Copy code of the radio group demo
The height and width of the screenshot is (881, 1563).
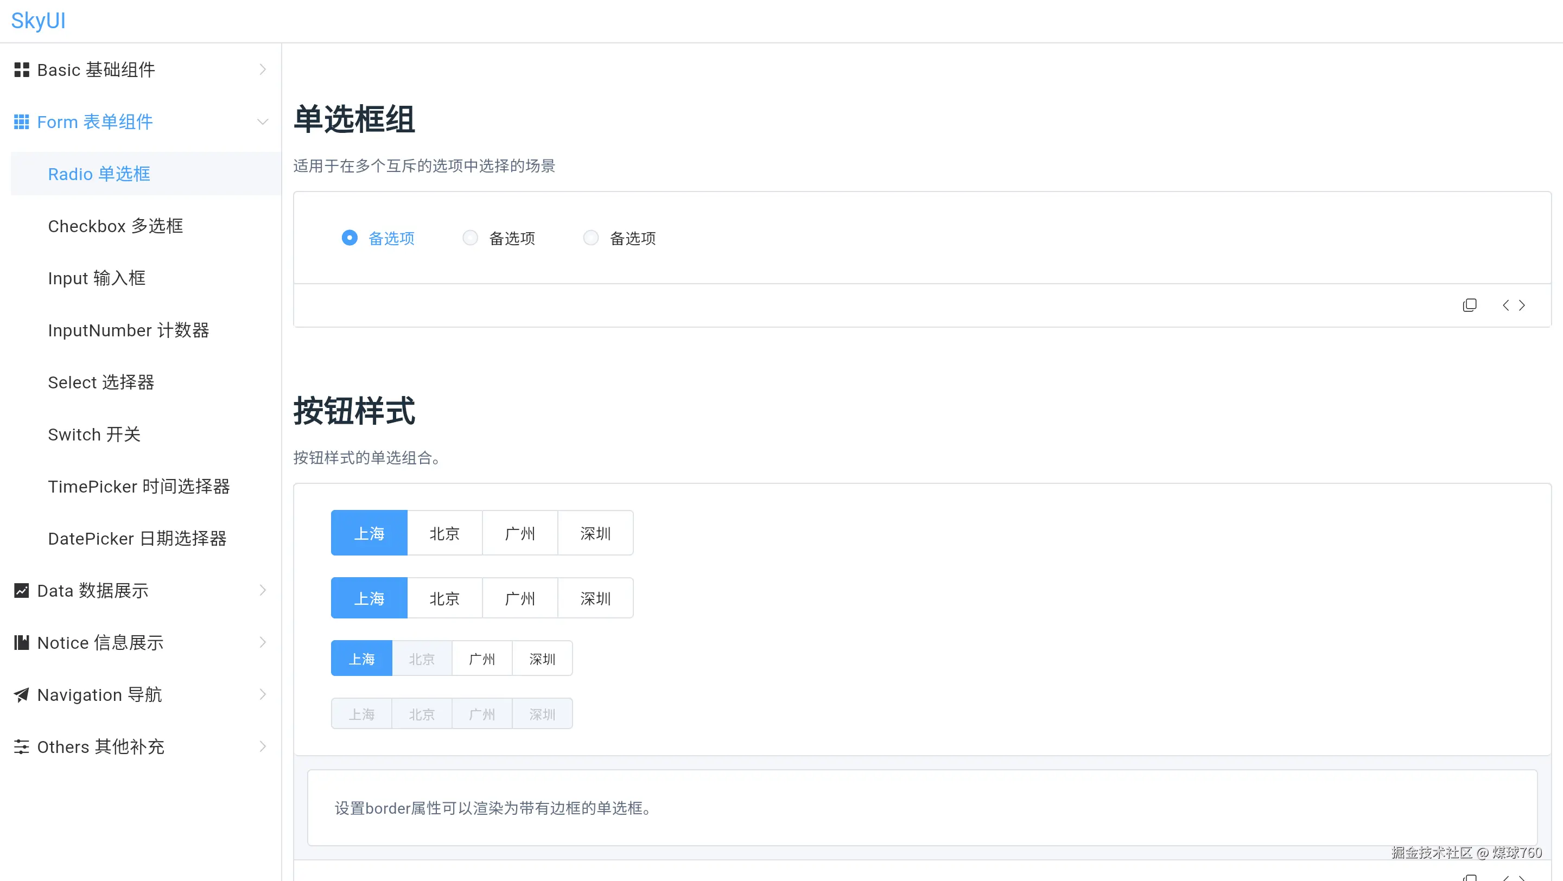(x=1469, y=305)
